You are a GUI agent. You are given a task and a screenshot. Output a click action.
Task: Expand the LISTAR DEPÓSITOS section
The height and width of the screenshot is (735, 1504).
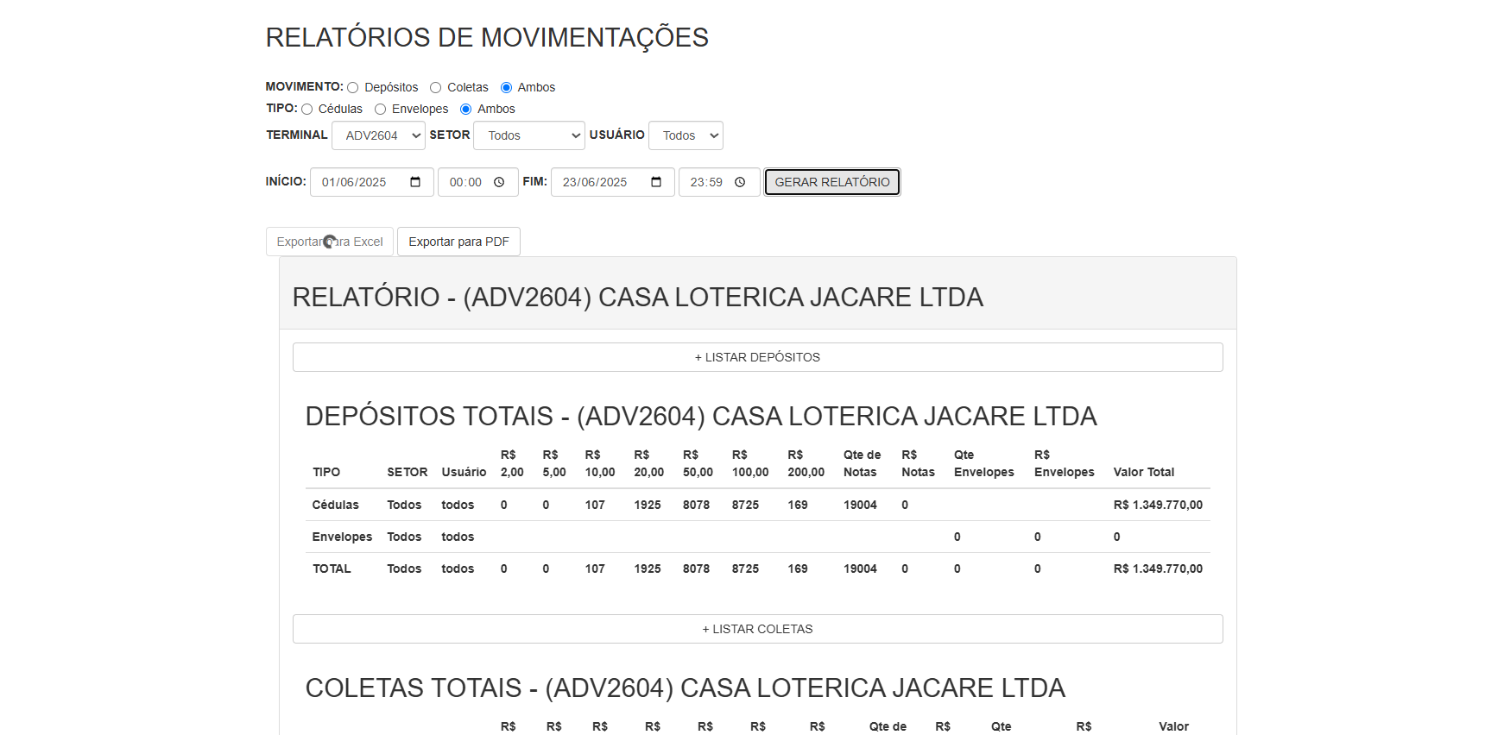coord(757,357)
